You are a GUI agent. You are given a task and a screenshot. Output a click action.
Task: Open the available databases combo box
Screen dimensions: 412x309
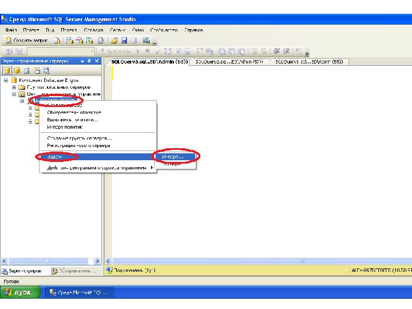click(x=61, y=51)
